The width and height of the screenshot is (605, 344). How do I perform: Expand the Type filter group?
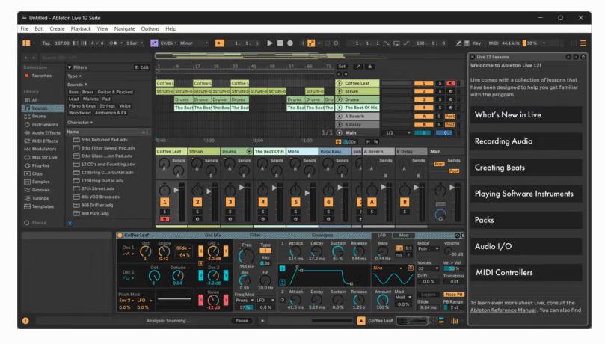point(74,76)
